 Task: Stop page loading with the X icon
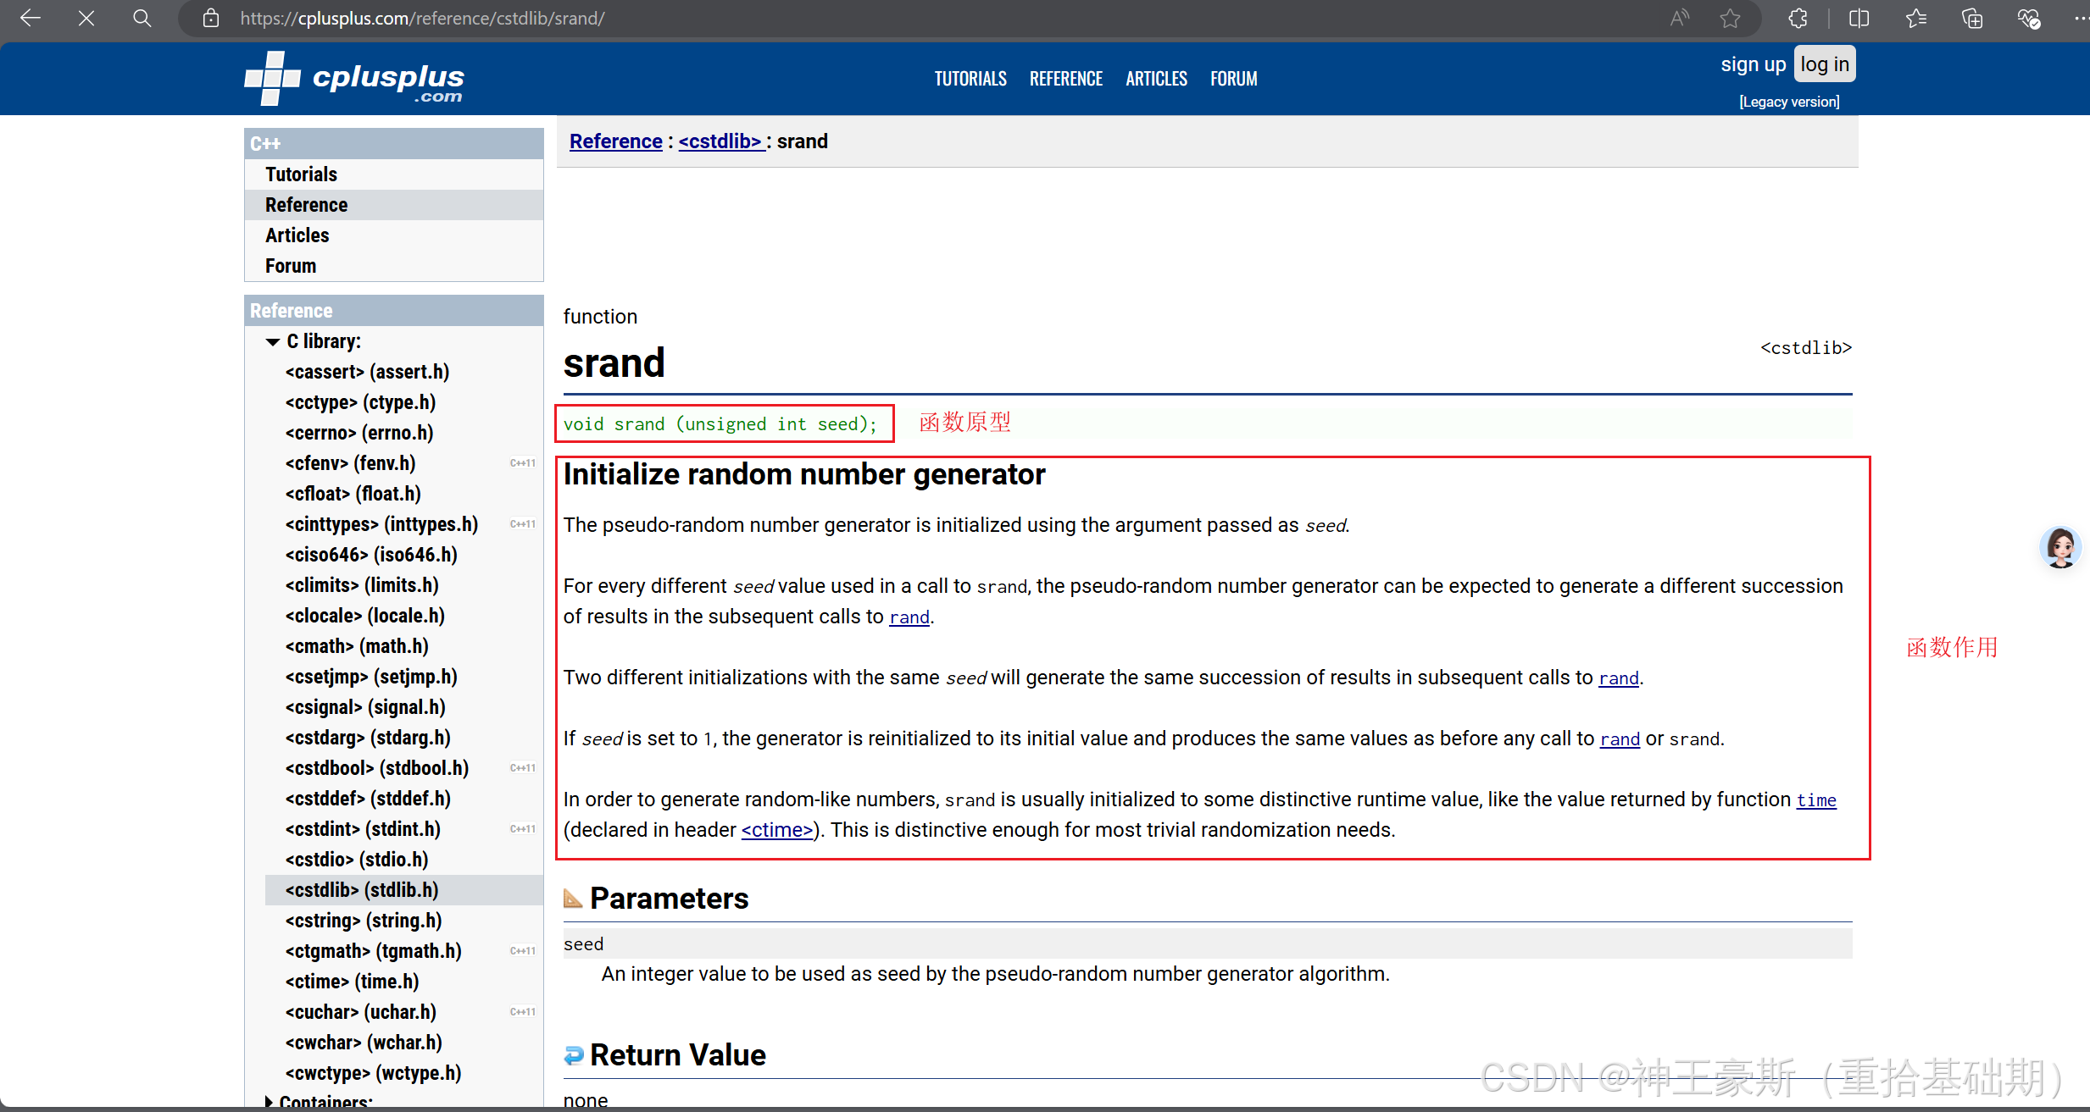pos(86,18)
